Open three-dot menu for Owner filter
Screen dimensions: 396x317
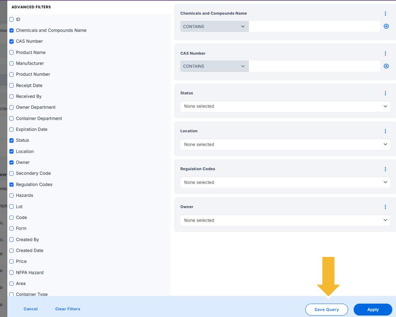point(385,207)
